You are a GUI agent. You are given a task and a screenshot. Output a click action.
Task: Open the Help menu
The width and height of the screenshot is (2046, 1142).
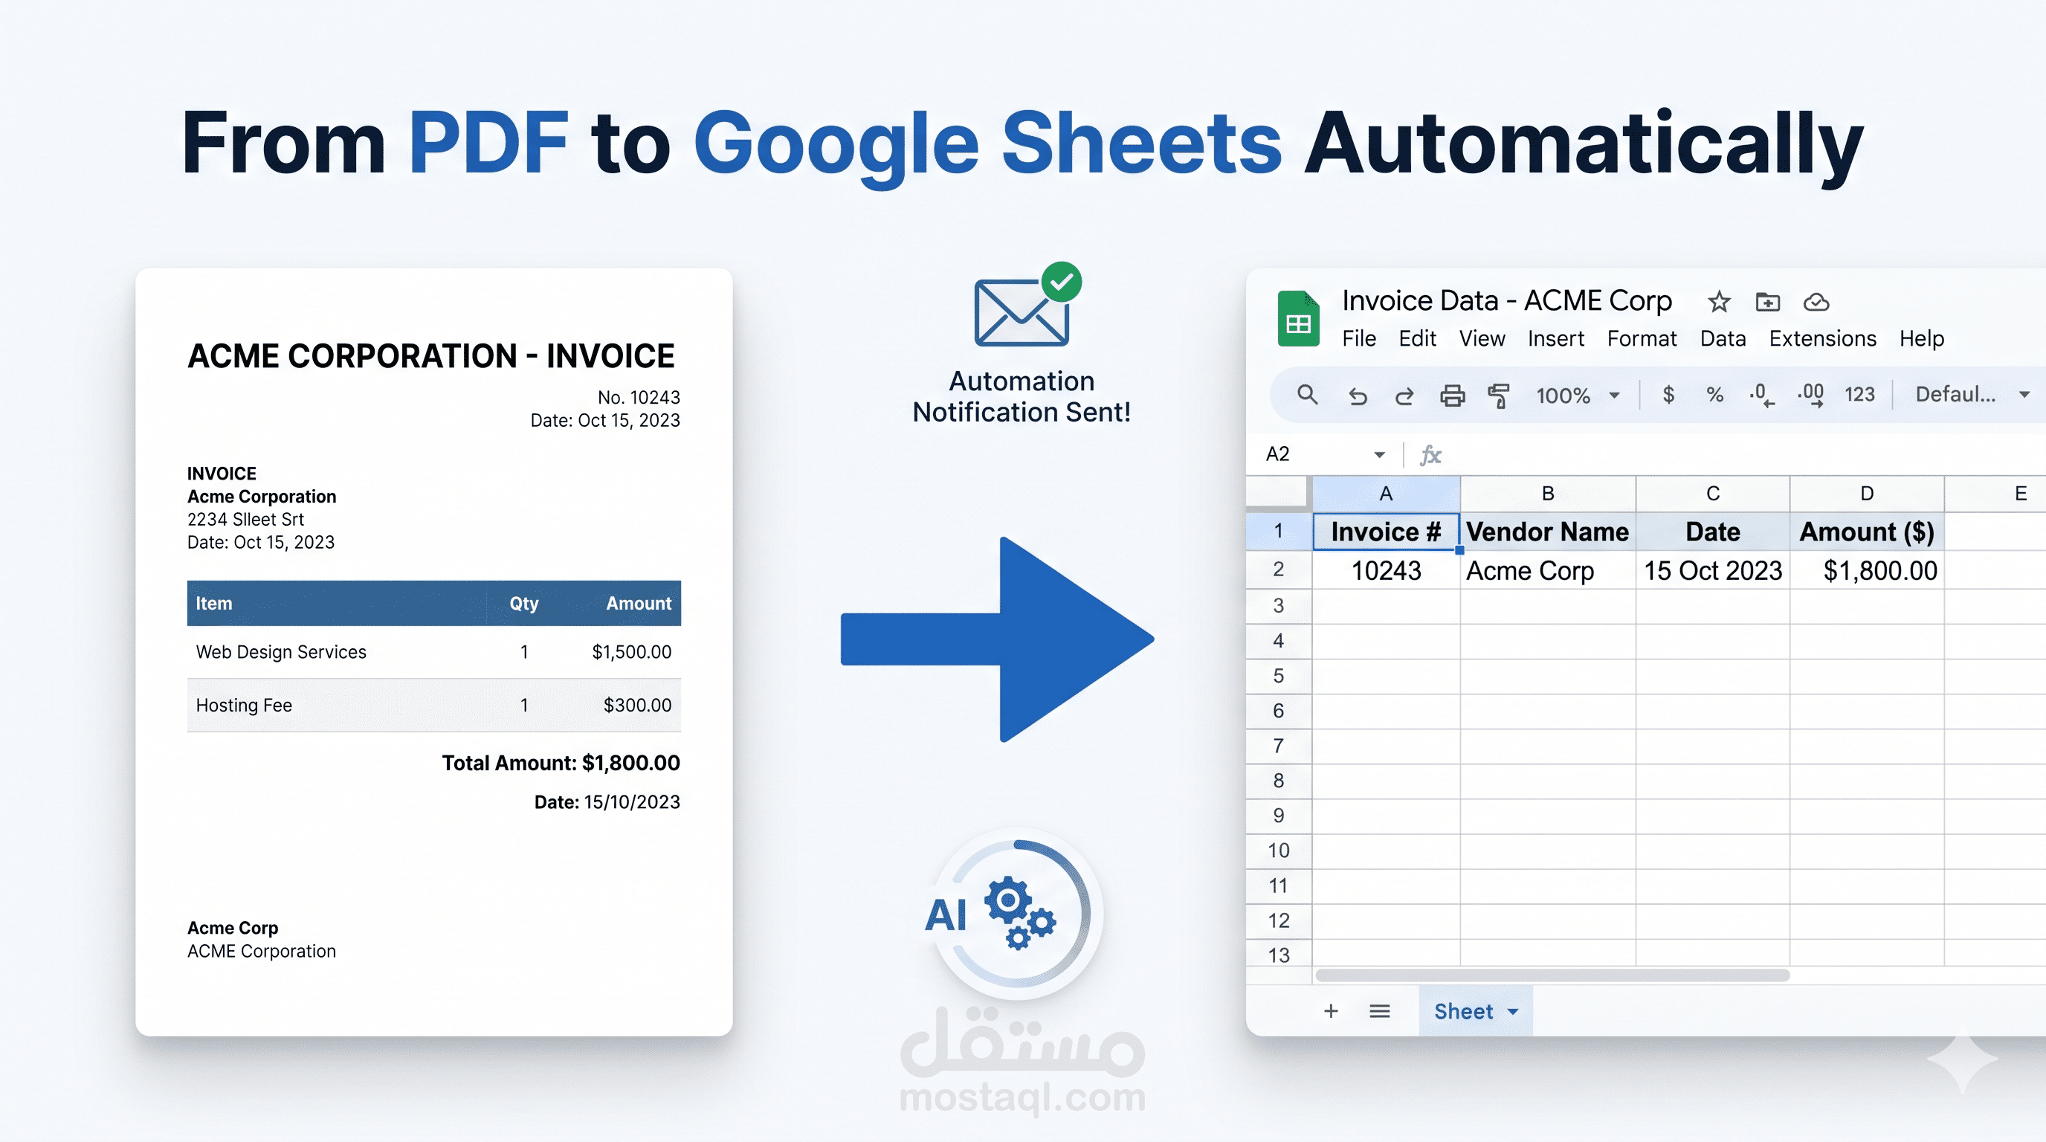(x=1921, y=338)
